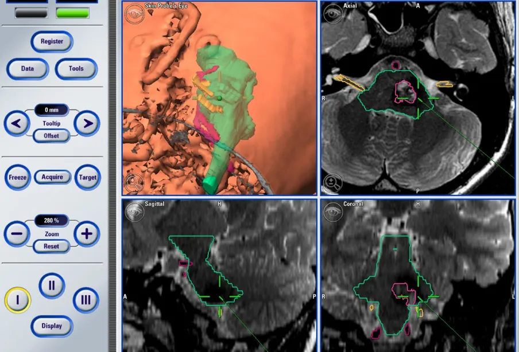Screen dimensions: 519x352
Task: Reset the zoom level
Action: (52, 246)
